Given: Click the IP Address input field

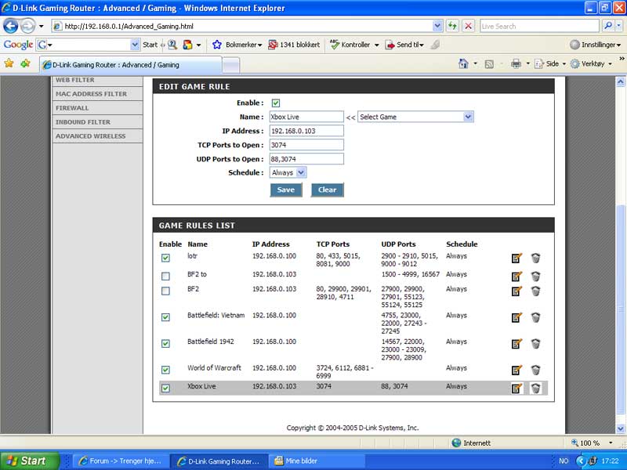Looking at the screenshot, I should 306,131.
